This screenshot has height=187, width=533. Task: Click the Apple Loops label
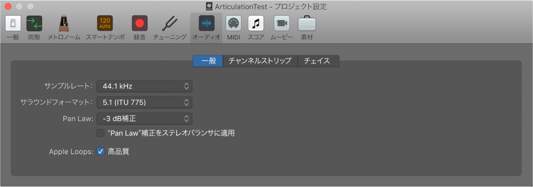click(x=71, y=152)
